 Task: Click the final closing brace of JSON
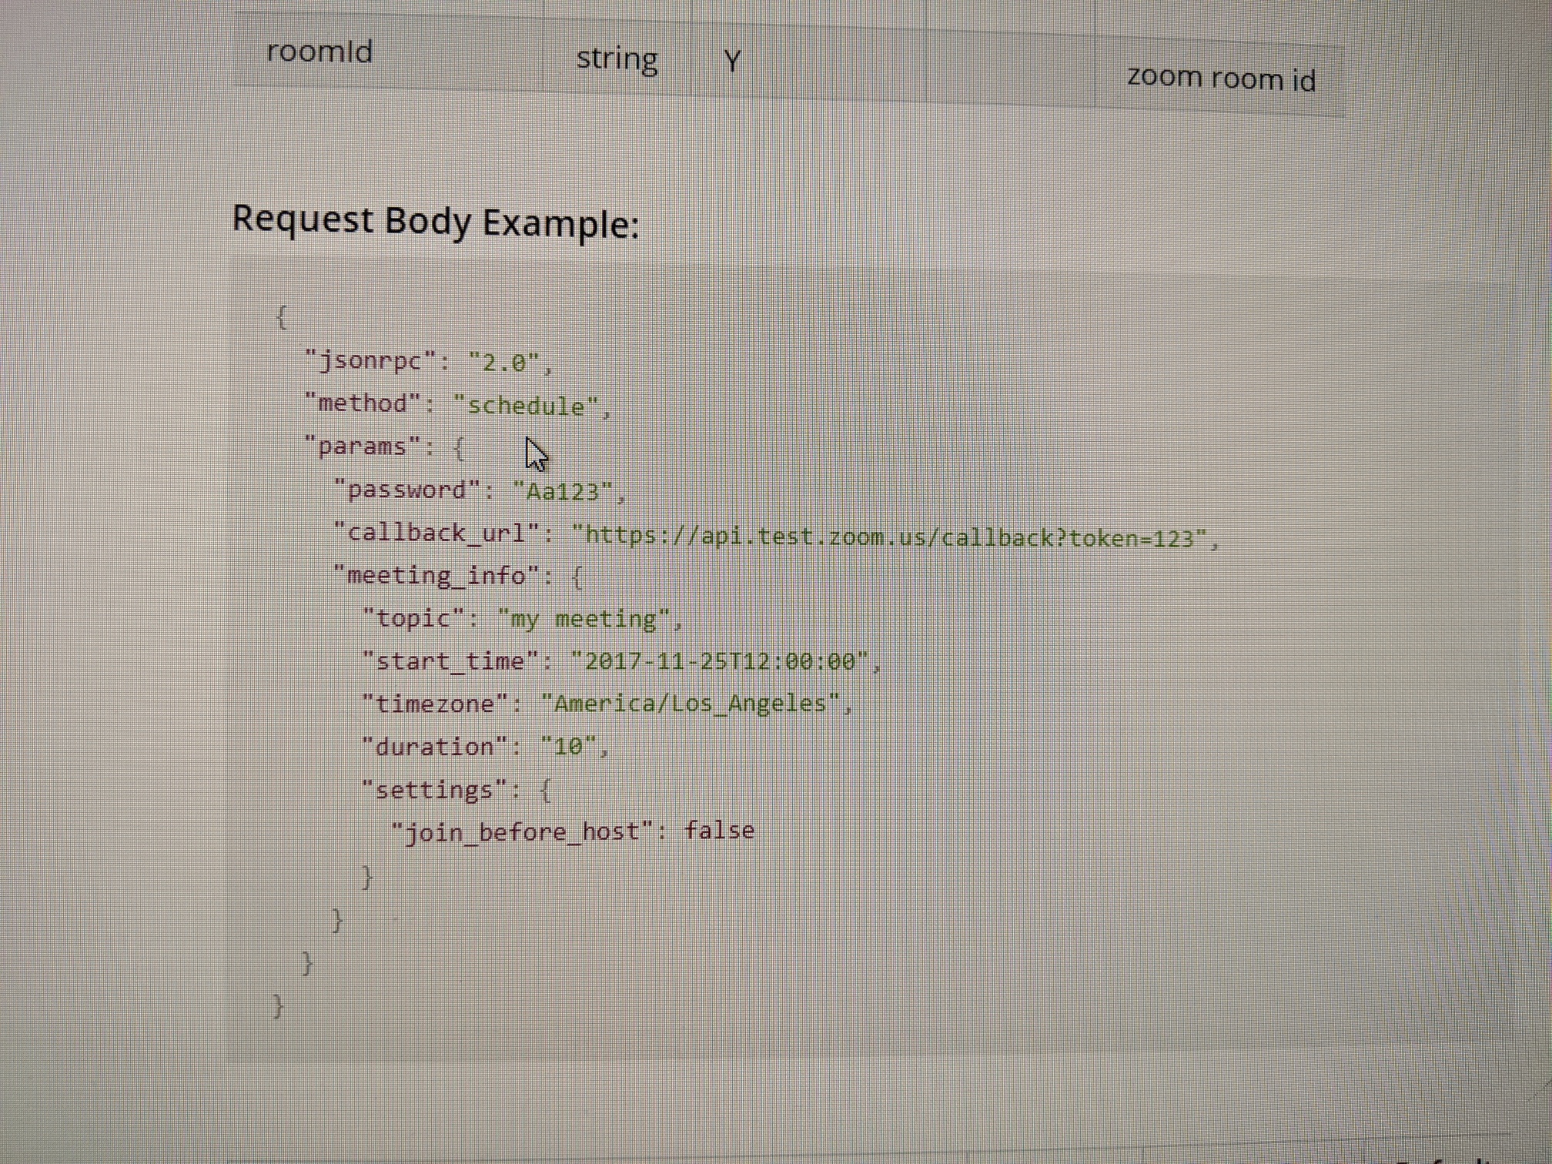(x=278, y=1006)
